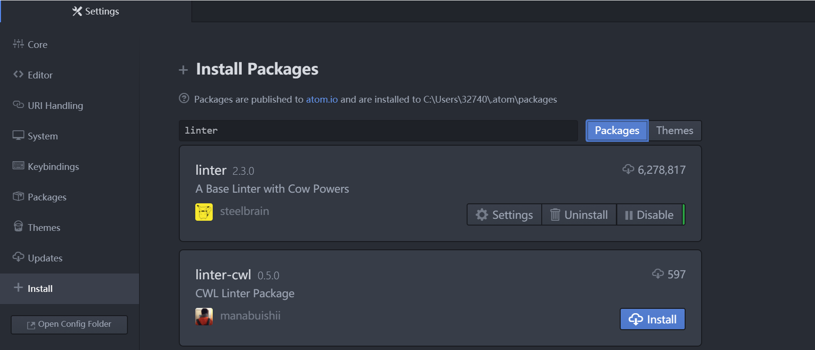Switch search filter to Packages

(x=617, y=131)
